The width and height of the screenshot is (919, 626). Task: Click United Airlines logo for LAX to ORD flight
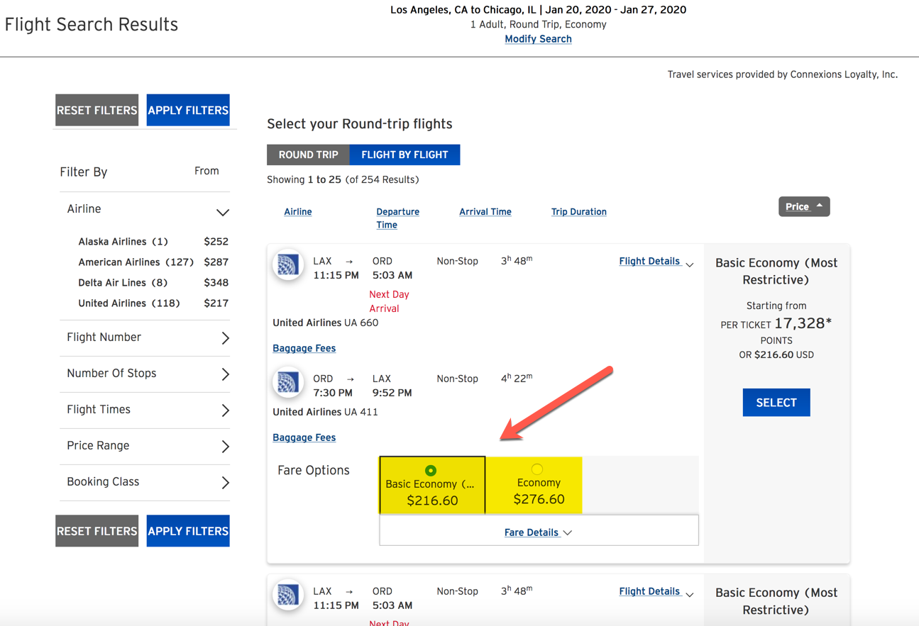point(288,265)
